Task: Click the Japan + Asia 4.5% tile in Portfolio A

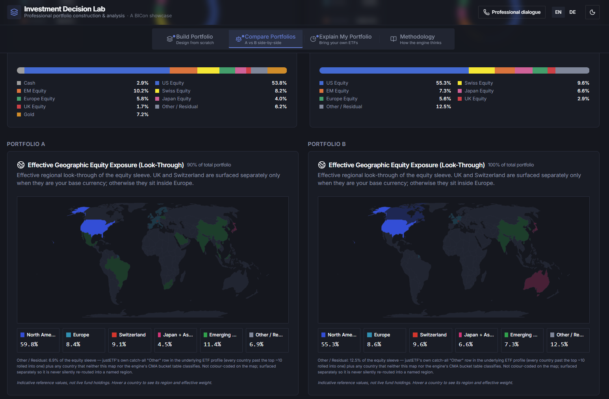Action: pyautogui.click(x=176, y=340)
